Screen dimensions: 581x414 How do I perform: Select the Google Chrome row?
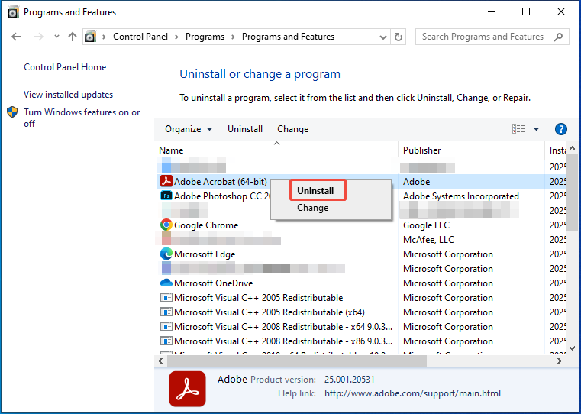click(360, 225)
